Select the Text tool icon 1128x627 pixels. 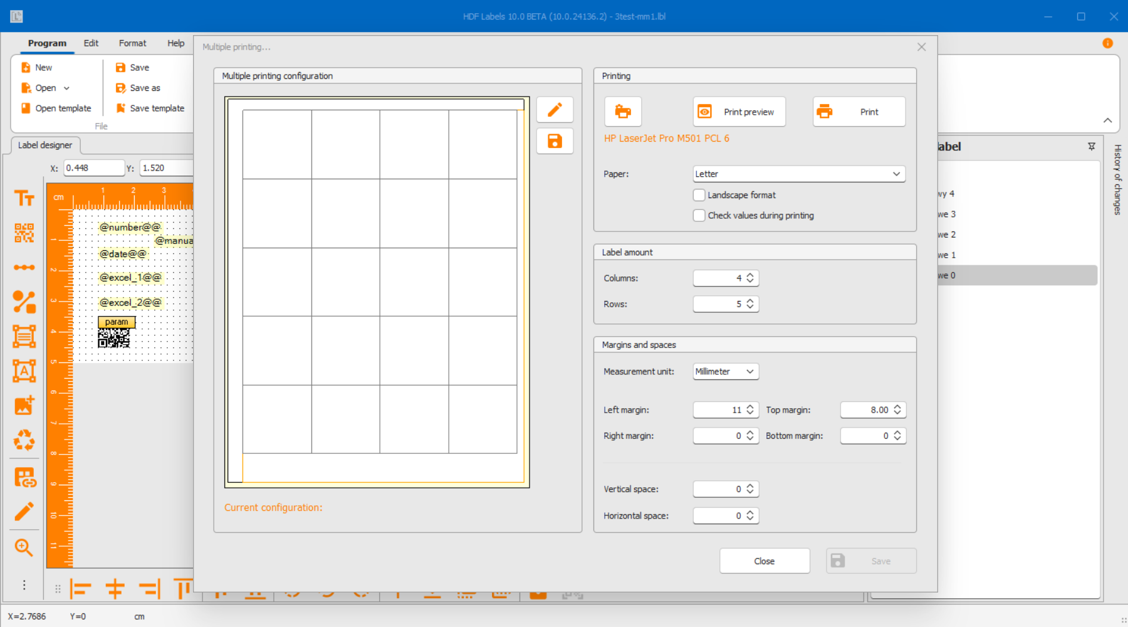[24, 199]
